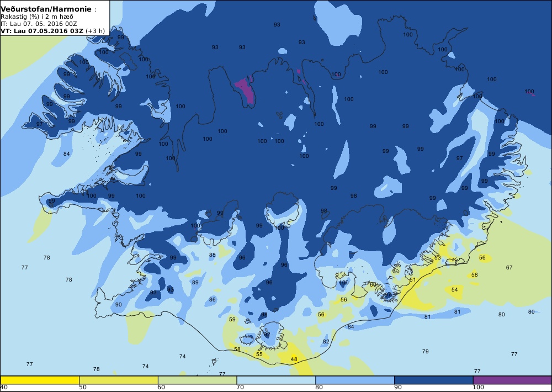Click the pale yellow 50–60 legend swatch
Viewport: 552px width, 392px height.
click(119, 380)
